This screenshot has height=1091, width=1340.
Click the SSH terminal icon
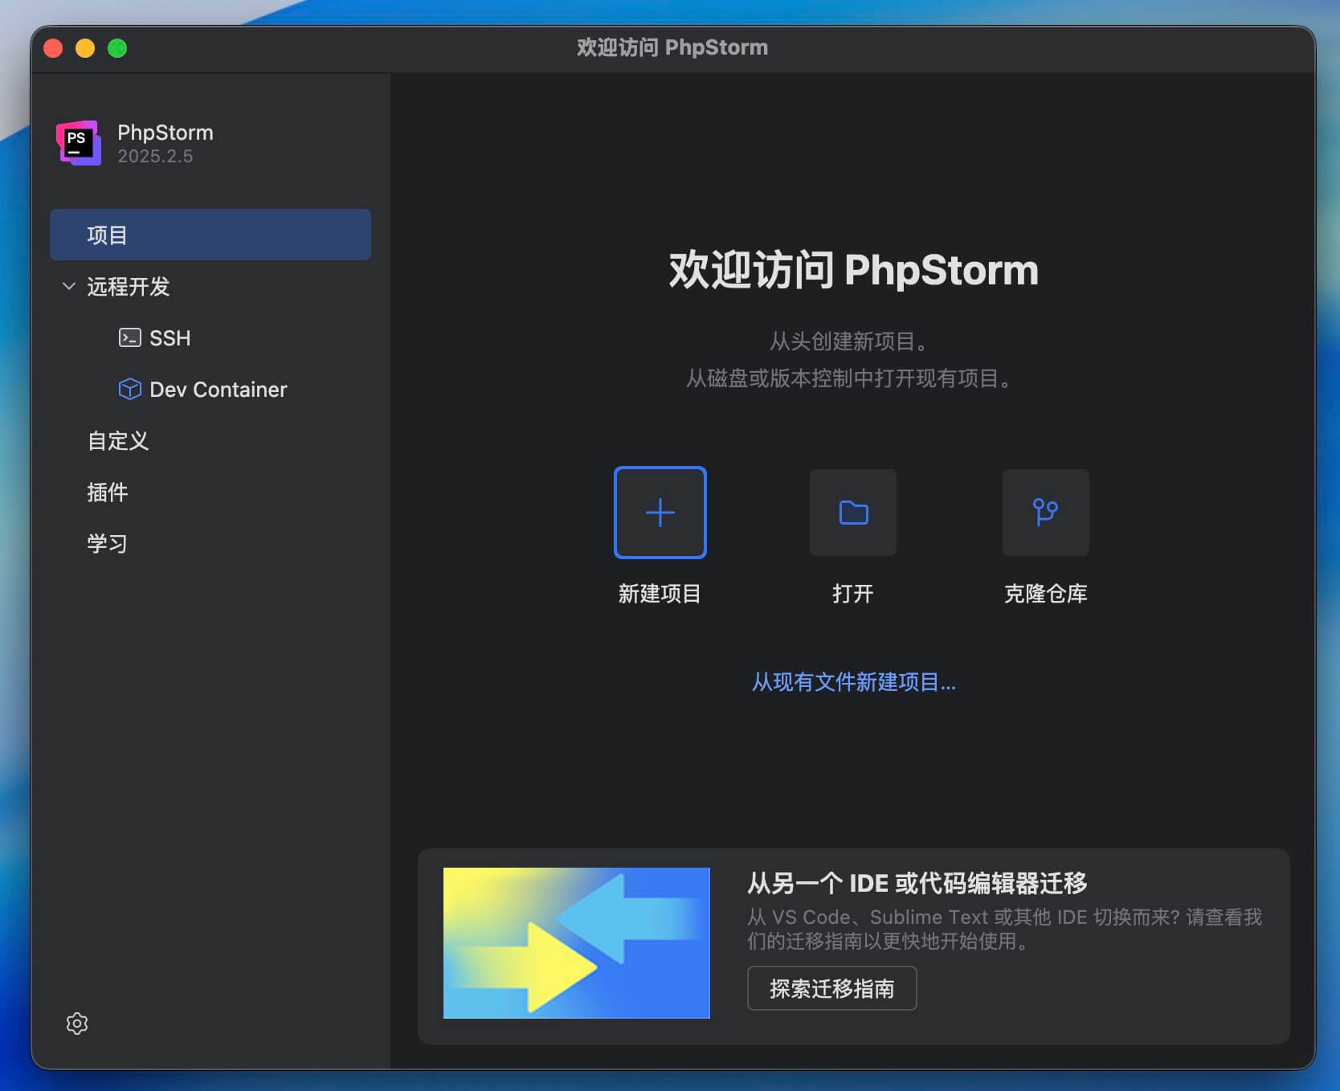[x=129, y=338]
